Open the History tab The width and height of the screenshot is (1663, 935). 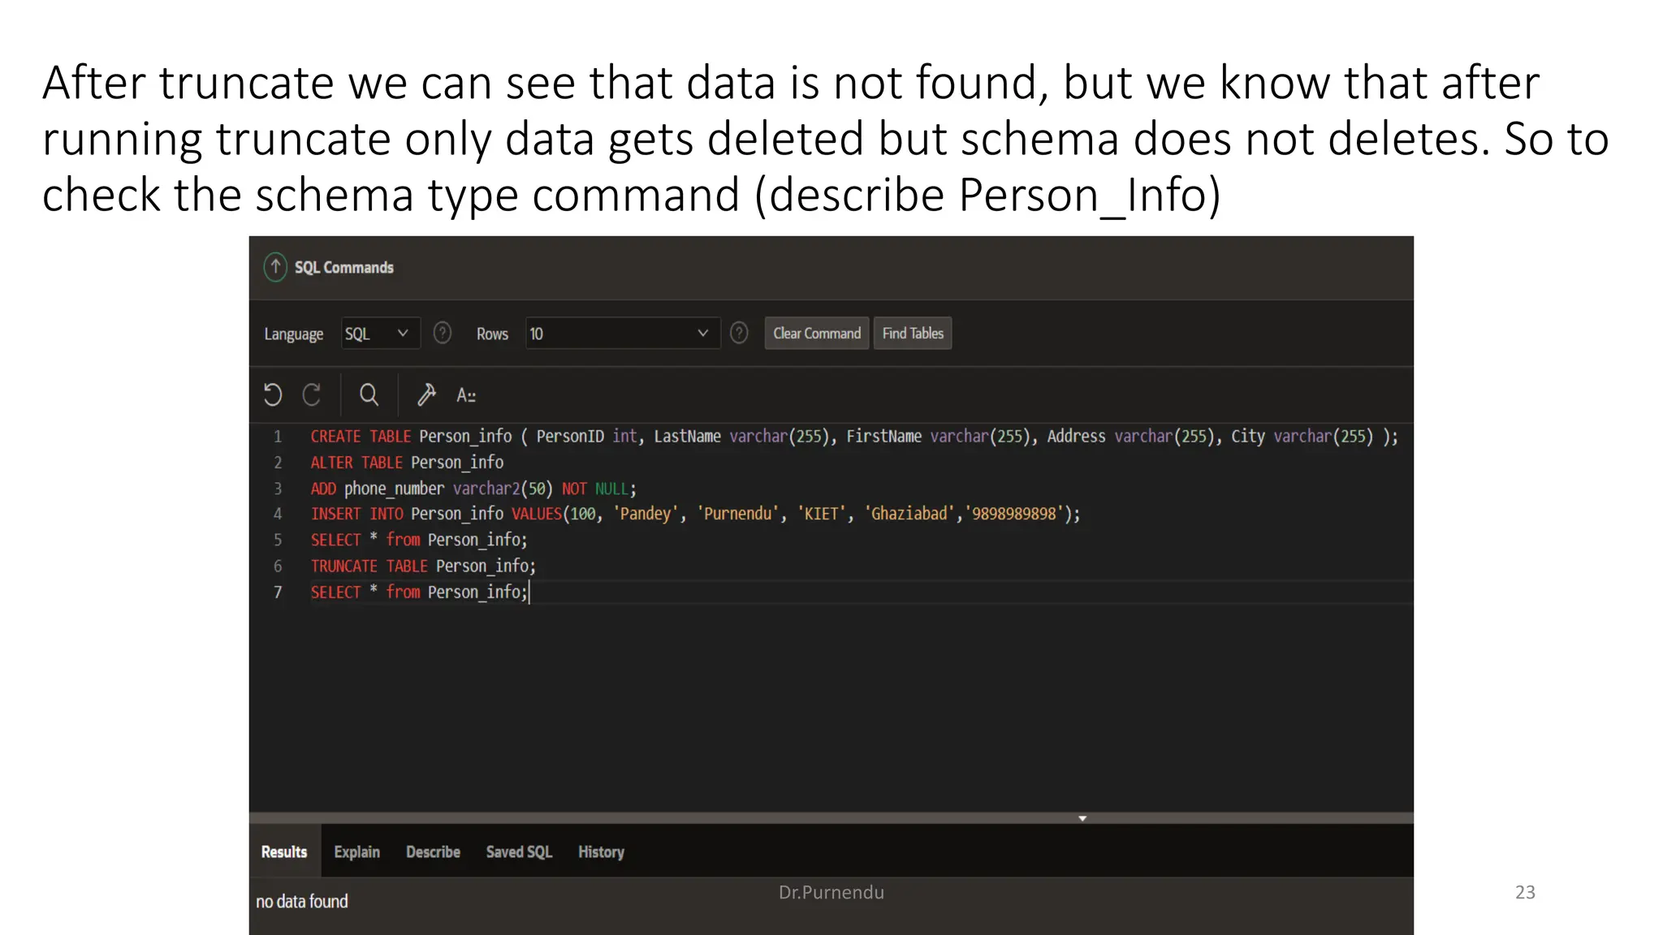[x=601, y=851]
